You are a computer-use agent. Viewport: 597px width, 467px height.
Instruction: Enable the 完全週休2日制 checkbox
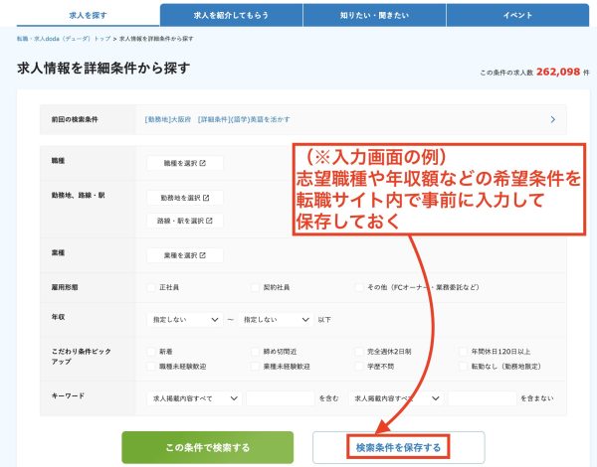(x=361, y=352)
